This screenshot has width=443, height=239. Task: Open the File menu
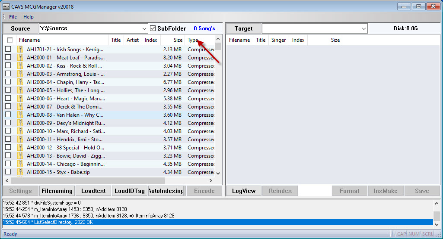pyautogui.click(x=13, y=17)
